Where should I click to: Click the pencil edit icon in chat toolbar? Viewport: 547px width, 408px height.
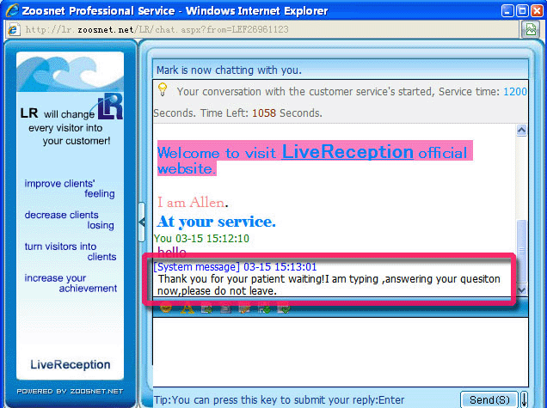tap(244, 308)
